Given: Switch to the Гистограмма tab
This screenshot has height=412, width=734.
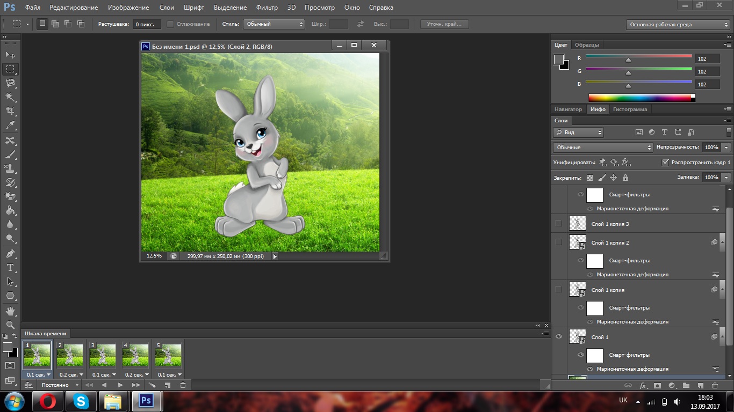Looking at the screenshot, I should click(630, 109).
